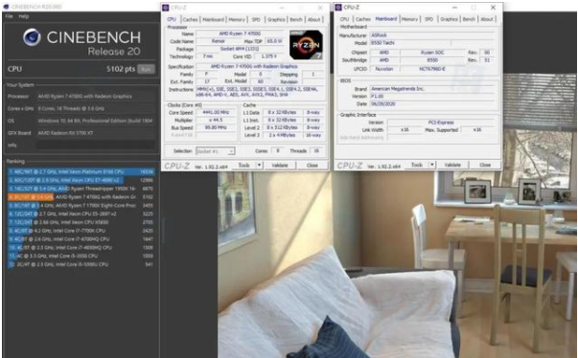Screen dimensions: 578x358
Task: Click the right CPU-Z title bar icon
Action: [x=338, y=8]
